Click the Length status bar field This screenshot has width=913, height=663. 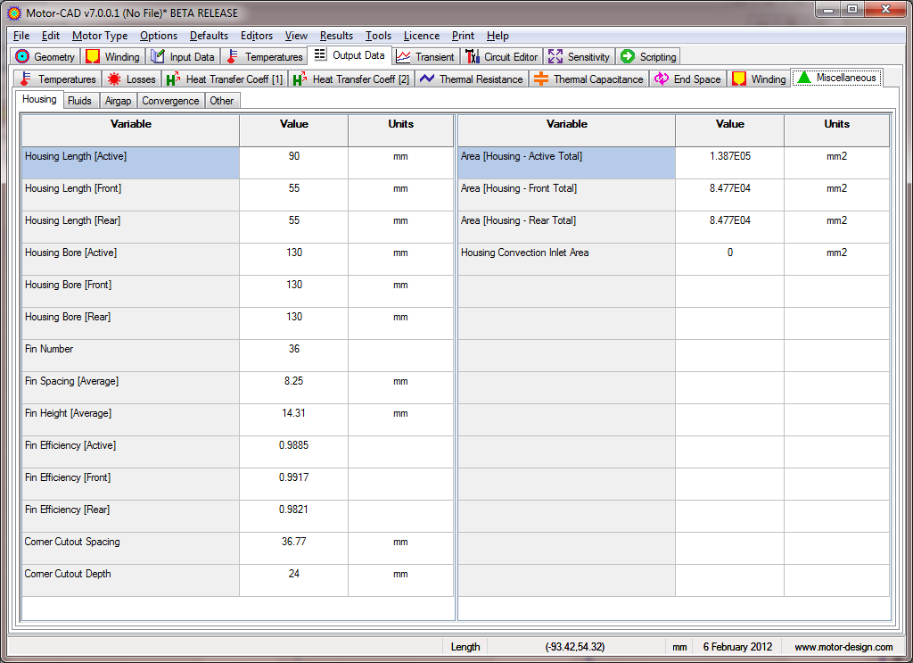click(x=465, y=647)
